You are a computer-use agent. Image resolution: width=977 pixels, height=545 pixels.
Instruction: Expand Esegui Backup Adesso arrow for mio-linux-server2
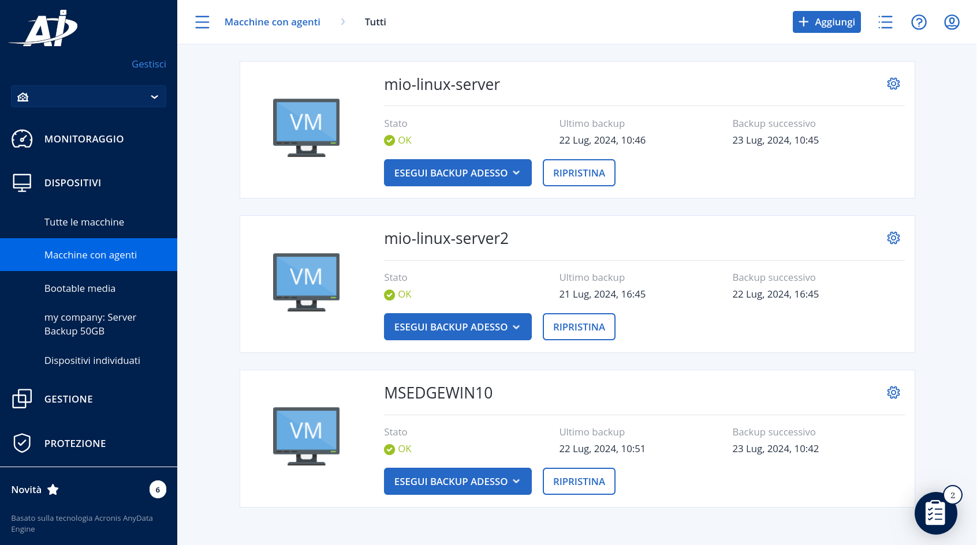pyautogui.click(x=517, y=327)
